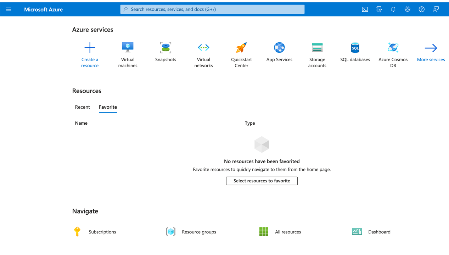Click the Azure Cosmos DB label text
The height and width of the screenshot is (255, 449).
coord(393,62)
